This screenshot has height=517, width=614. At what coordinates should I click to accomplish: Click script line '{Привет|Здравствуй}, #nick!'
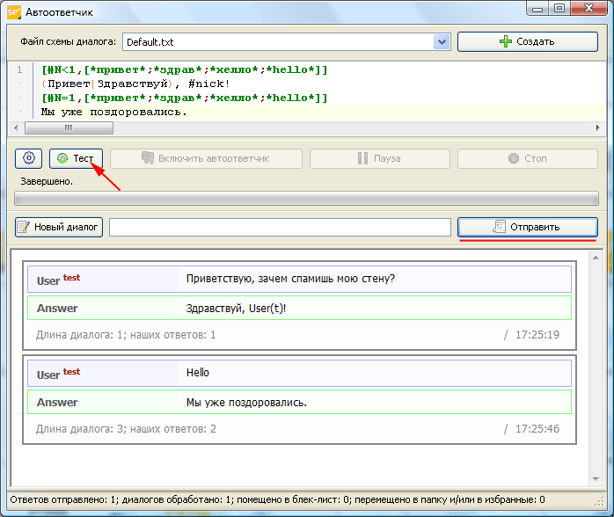(x=135, y=84)
